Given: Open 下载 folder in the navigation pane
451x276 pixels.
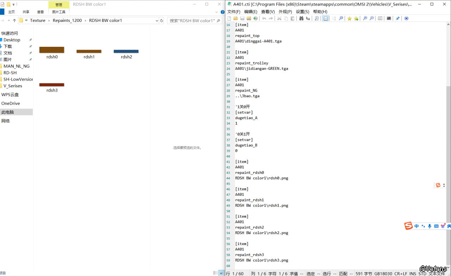Looking at the screenshot, I should 8,46.
